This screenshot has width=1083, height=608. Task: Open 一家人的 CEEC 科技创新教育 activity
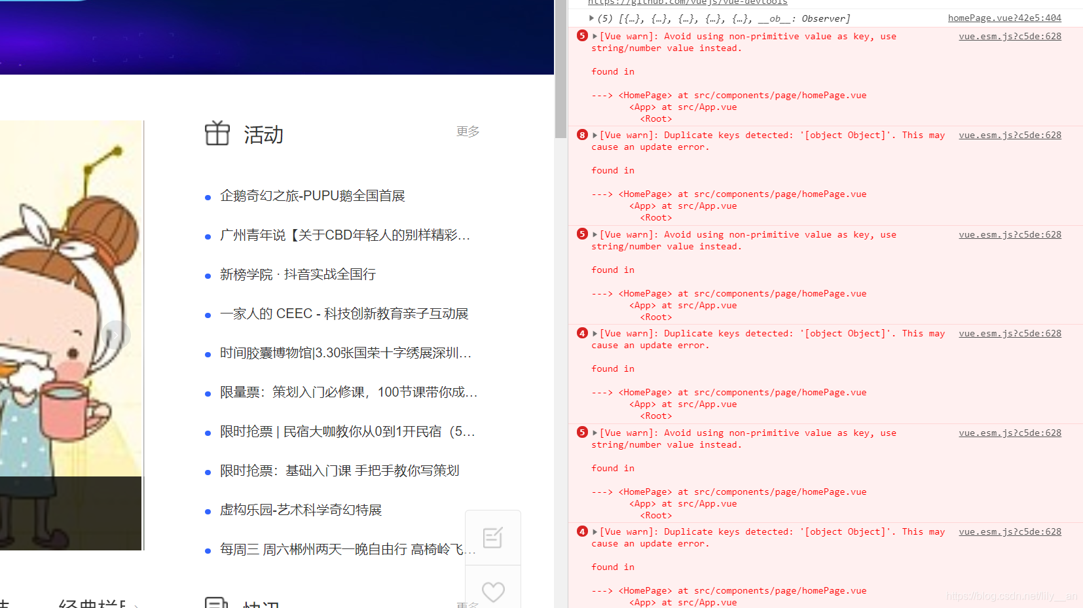344,313
